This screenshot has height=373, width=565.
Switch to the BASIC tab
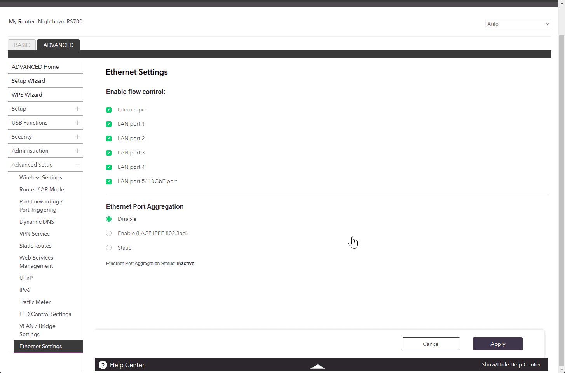[22, 45]
